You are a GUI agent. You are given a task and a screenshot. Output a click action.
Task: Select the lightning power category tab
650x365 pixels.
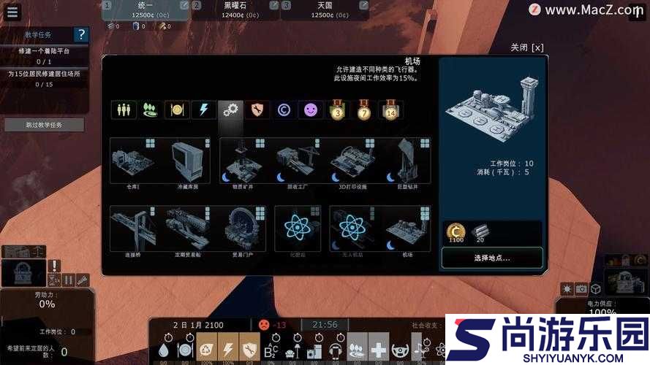(x=203, y=110)
